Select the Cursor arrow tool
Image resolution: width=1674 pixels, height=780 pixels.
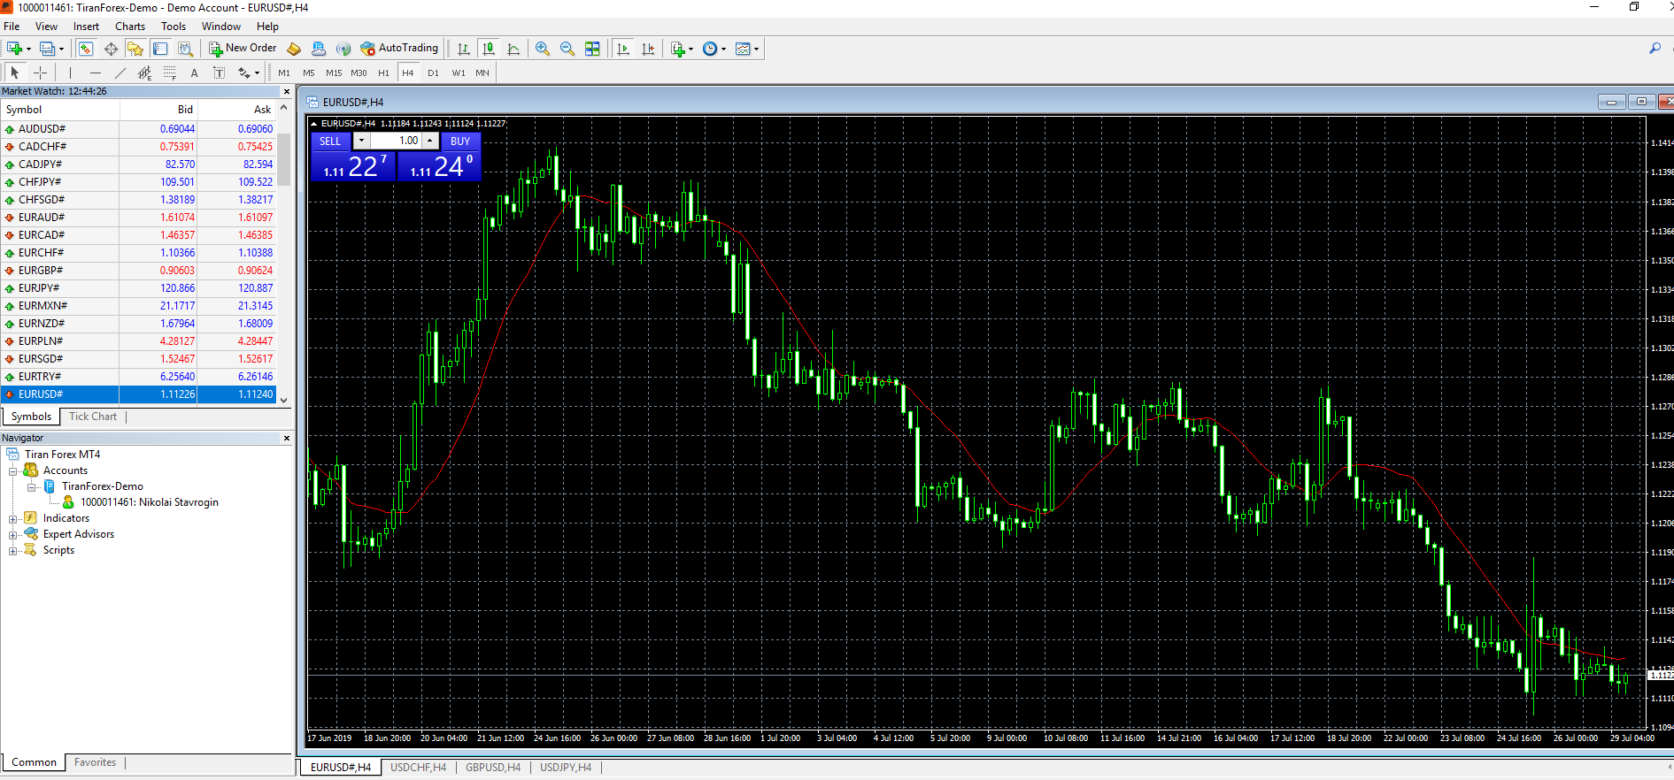click(14, 73)
